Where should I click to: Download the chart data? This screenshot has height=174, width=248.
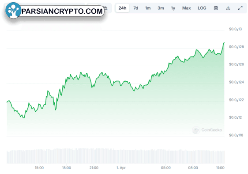(x=228, y=8)
